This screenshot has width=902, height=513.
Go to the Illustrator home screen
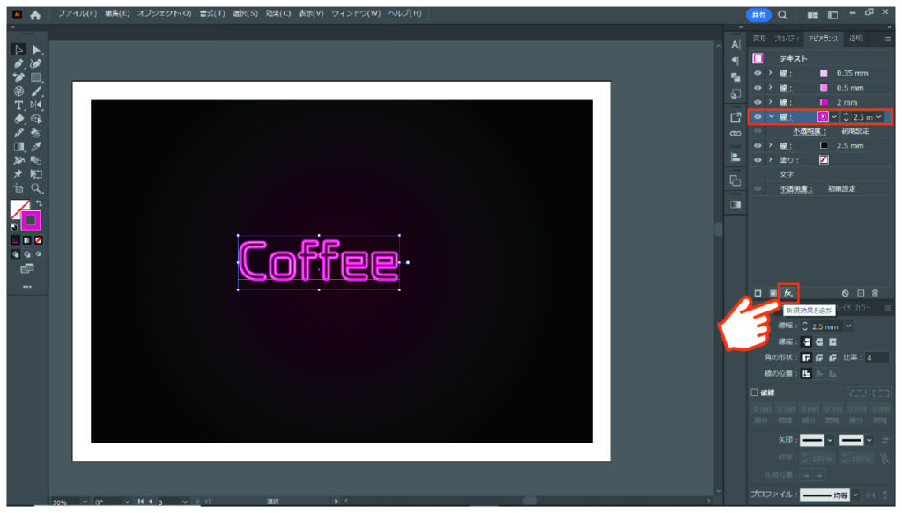(x=35, y=16)
